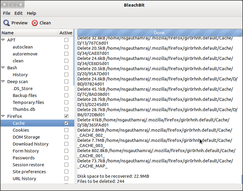Enable the Bash checkbox
This screenshot has width=243, height=191.
66,68
